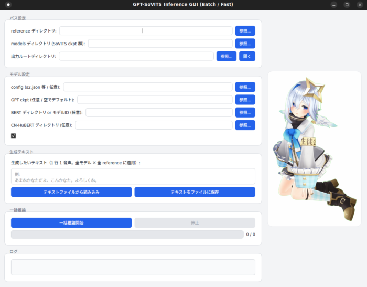
Task: Click the GPT ckpt input field
Action: pyautogui.click(x=155, y=100)
